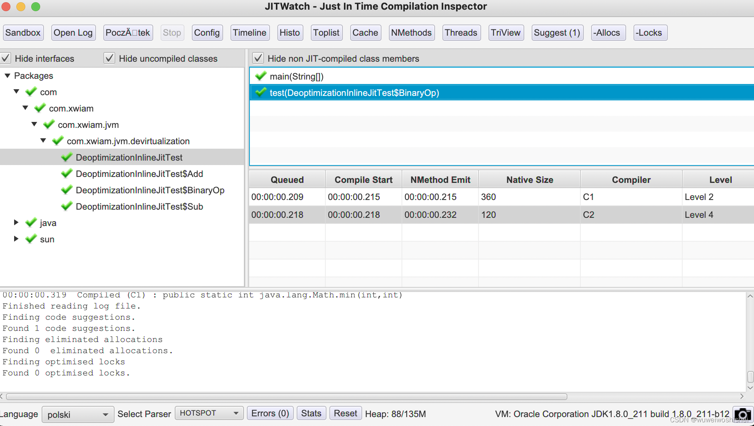The height and width of the screenshot is (426, 754).
Task: Open the NMethods panel
Action: [x=411, y=33]
